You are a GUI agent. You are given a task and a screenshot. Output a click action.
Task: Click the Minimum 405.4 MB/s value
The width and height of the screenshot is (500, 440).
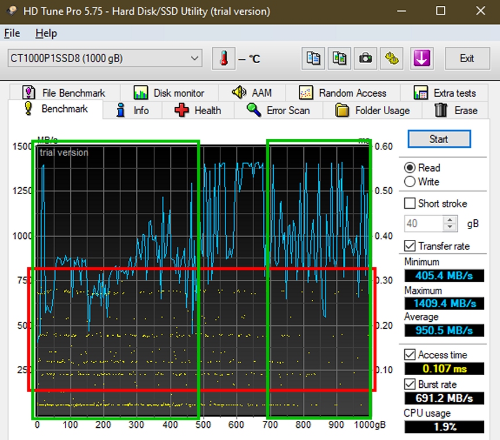pyautogui.click(x=444, y=275)
